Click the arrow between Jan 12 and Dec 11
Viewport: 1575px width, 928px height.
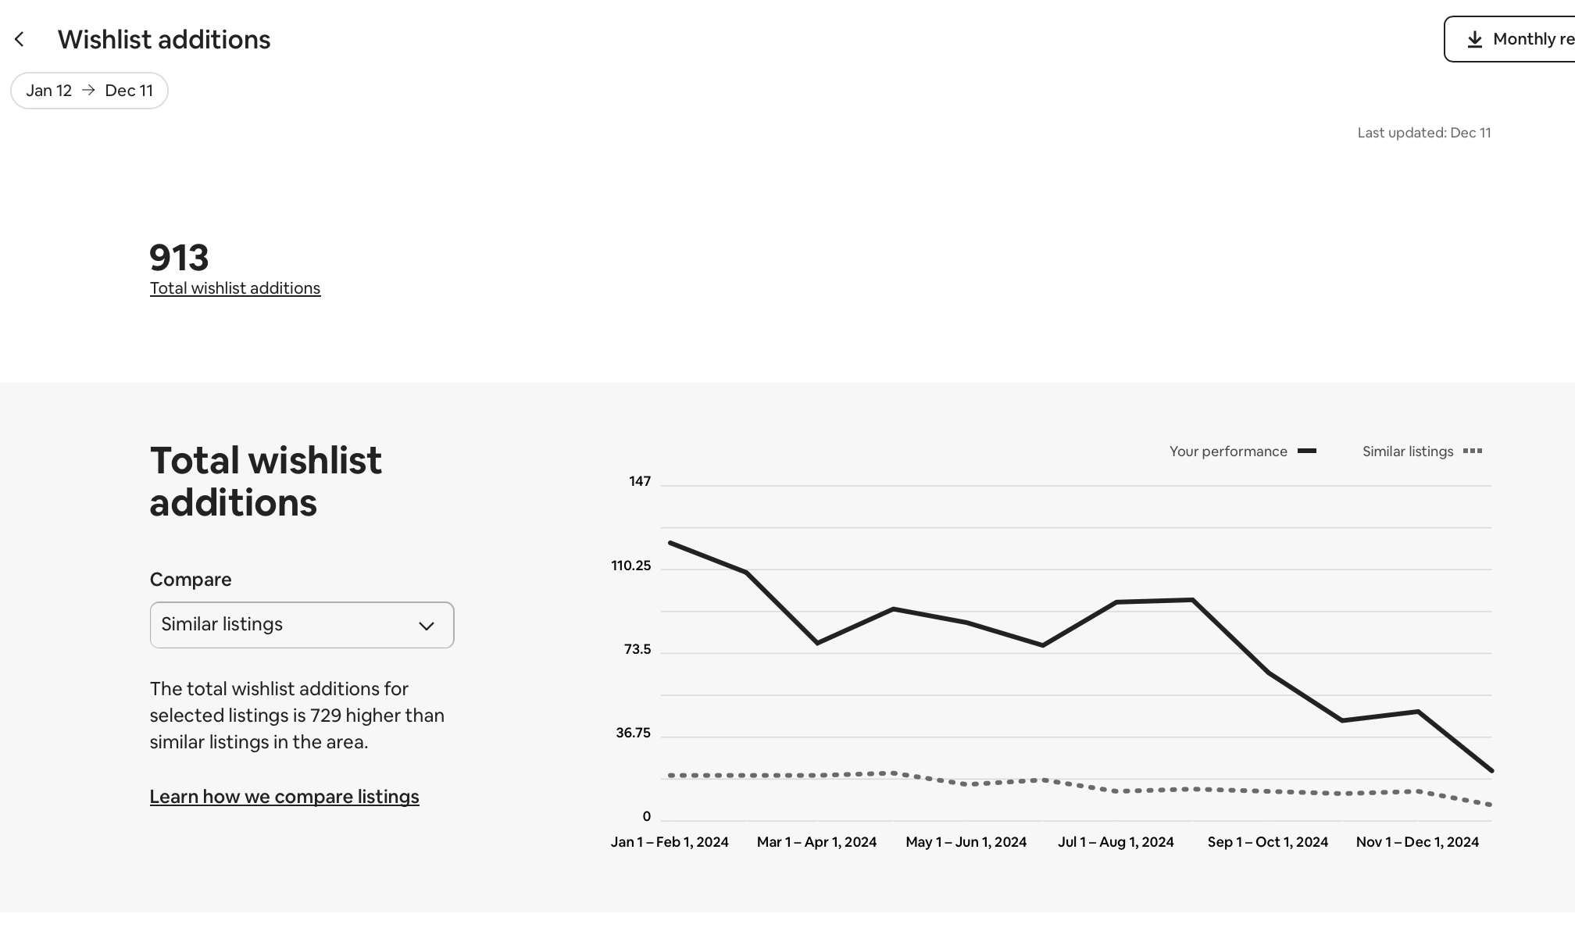pos(88,91)
